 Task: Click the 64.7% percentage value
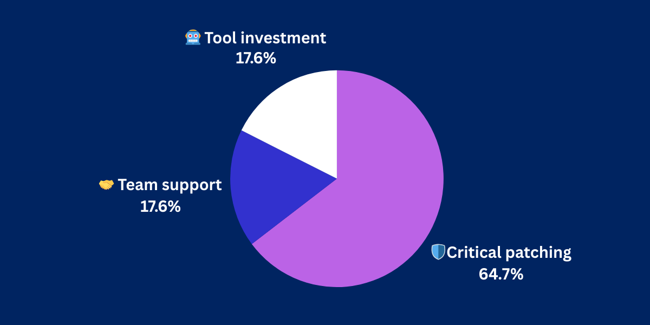point(501,274)
